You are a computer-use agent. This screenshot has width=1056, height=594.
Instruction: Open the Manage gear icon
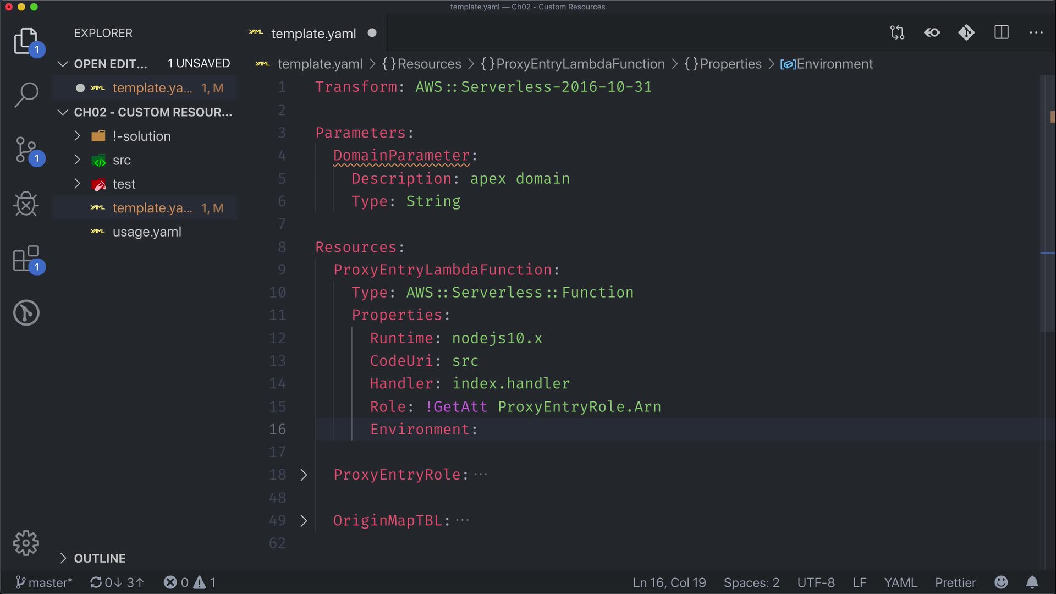click(26, 543)
